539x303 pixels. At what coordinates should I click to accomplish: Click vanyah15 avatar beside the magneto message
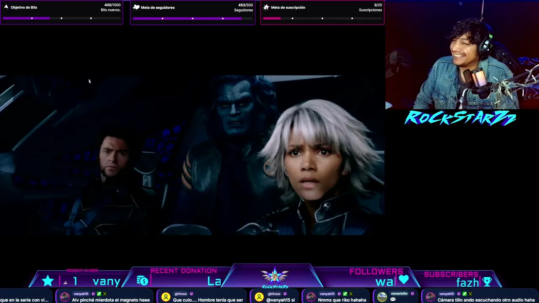64,297
